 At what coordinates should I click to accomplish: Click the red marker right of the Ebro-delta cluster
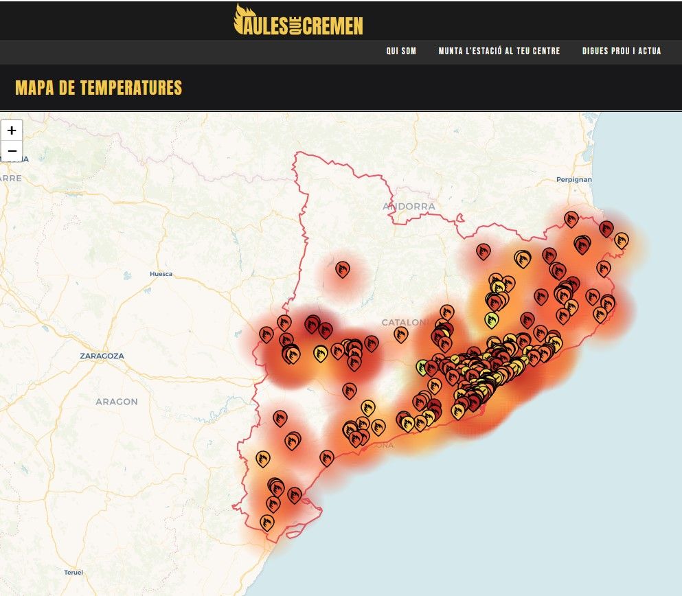295,494
